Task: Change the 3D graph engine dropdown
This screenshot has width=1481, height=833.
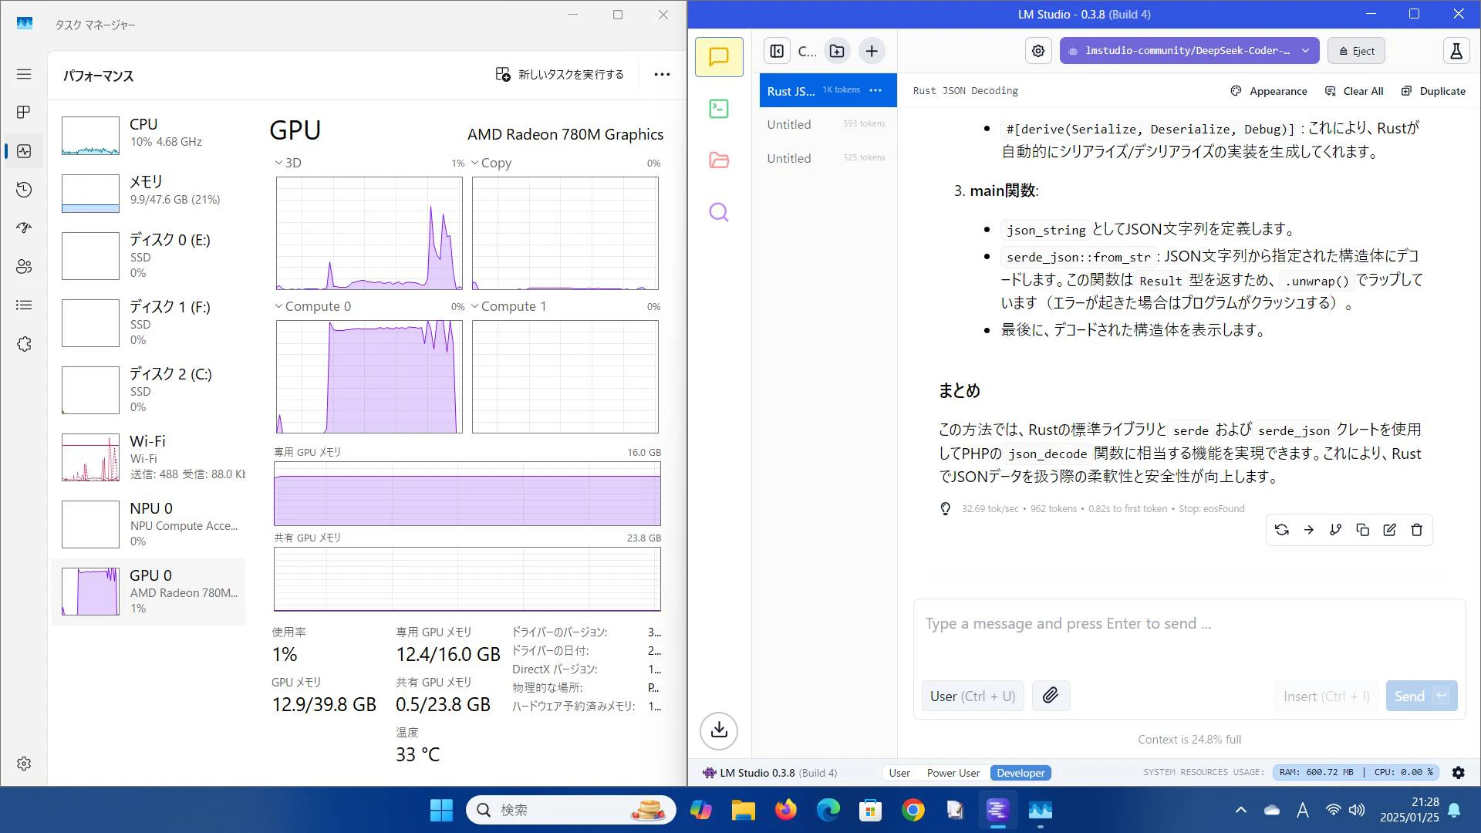Action: tap(288, 164)
